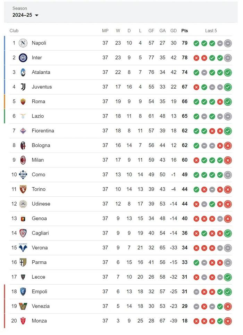Viewport: 243px width, 335px height.
Task: Click the Como club crest
Action: point(23,174)
